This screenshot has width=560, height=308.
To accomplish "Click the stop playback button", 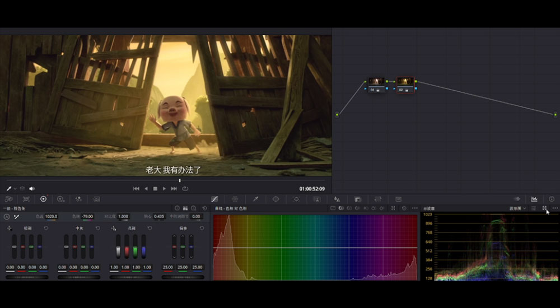I will point(155,189).
